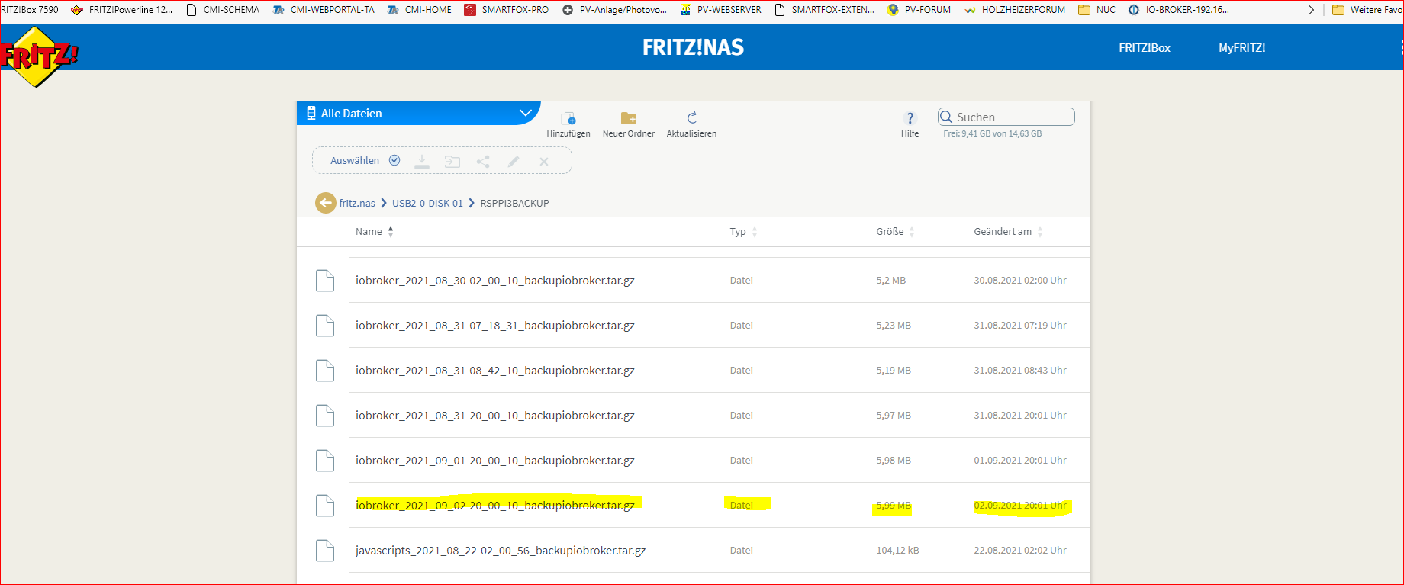Click the Hinzufügen add file icon
Image resolution: width=1404 pixels, height=585 pixels.
tap(568, 118)
